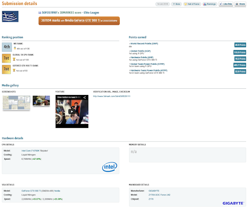Viewport: 248px width, 207px height.
Task: Click the Intel logo
Action: [110, 167]
